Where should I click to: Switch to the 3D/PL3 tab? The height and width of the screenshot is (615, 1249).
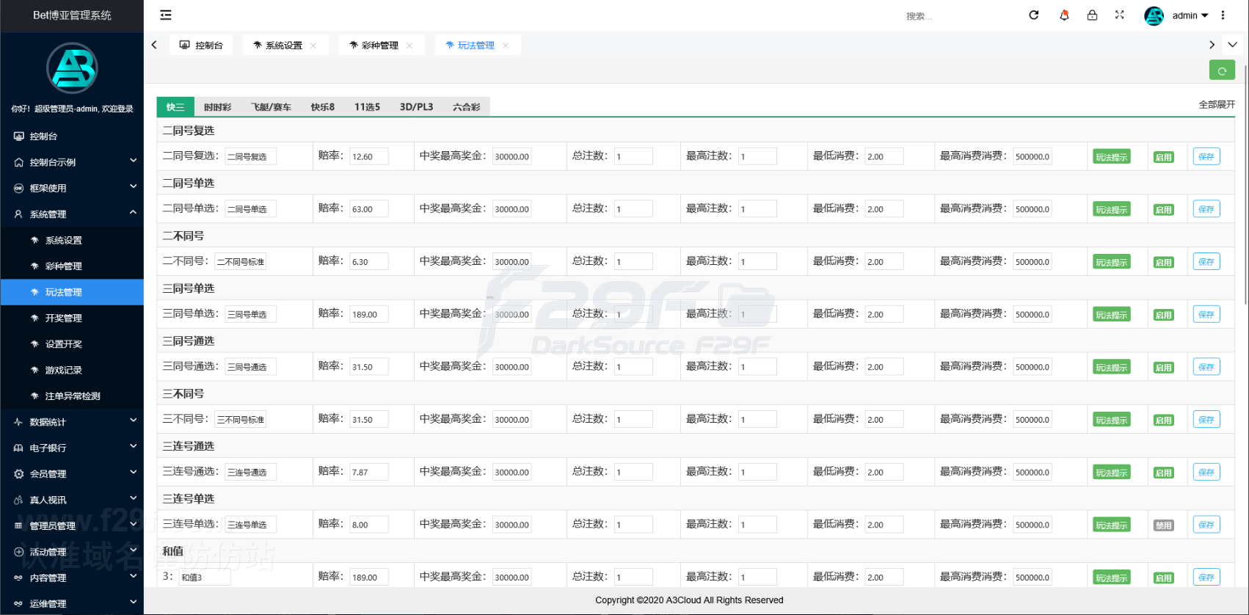coord(416,107)
